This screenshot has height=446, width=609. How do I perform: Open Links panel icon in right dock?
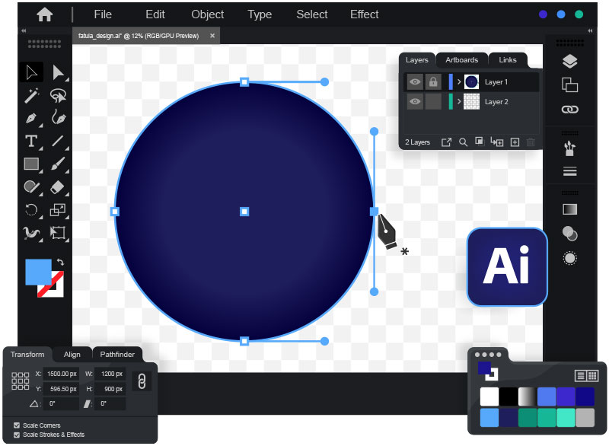(x=569, y=110)
